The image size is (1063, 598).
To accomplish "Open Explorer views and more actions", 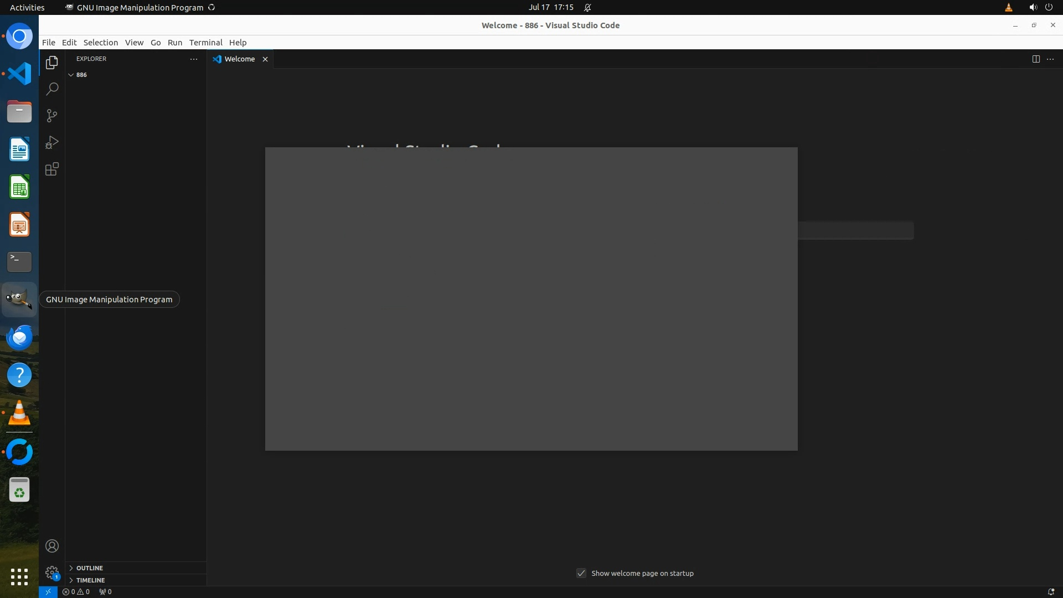I will (x=194, y=59).
